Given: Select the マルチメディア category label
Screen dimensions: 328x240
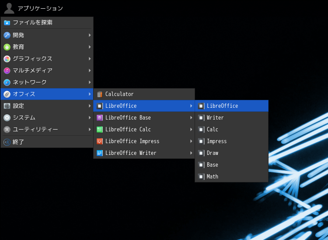Looking at the screenshot, I should point(33,71).
